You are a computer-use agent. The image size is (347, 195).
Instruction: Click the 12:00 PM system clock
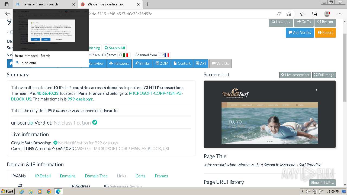pos(333,191)
